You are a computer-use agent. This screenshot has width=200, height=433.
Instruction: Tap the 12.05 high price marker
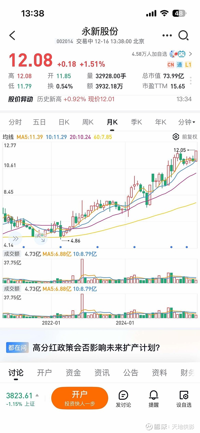(x=180, y=150)
